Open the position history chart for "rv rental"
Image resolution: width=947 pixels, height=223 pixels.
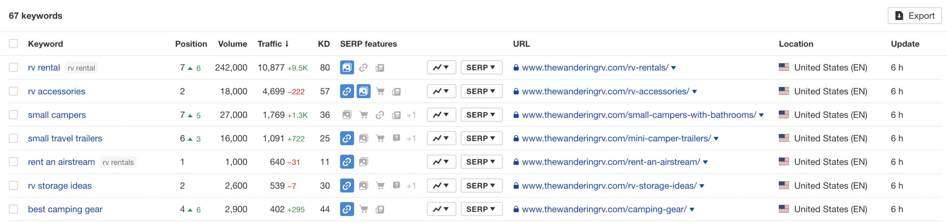click(x=441, y=68)
